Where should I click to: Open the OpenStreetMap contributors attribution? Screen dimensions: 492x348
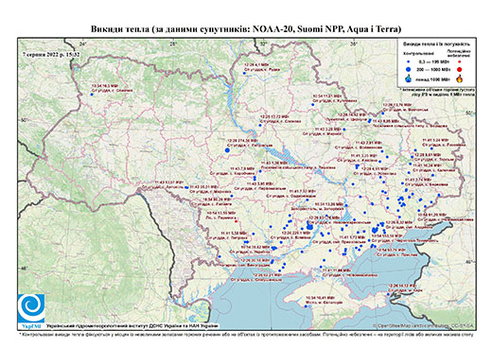pyautogui.click(x=424, y=326)
